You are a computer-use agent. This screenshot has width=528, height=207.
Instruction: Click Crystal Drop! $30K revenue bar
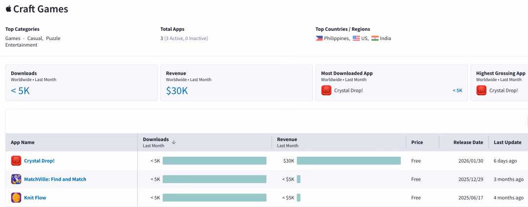point(349,161)
